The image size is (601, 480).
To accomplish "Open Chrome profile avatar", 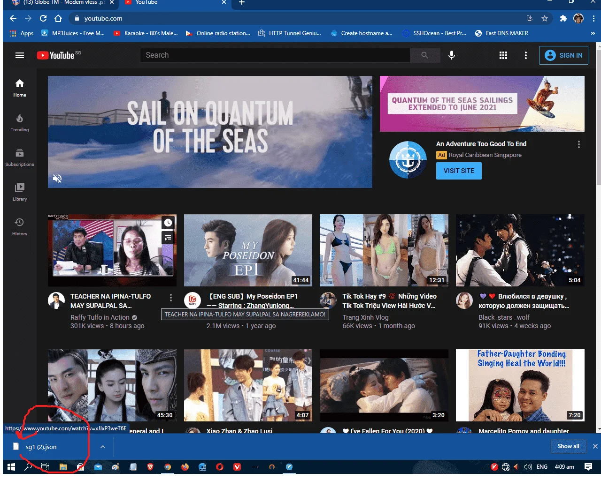I will [578, 19].
